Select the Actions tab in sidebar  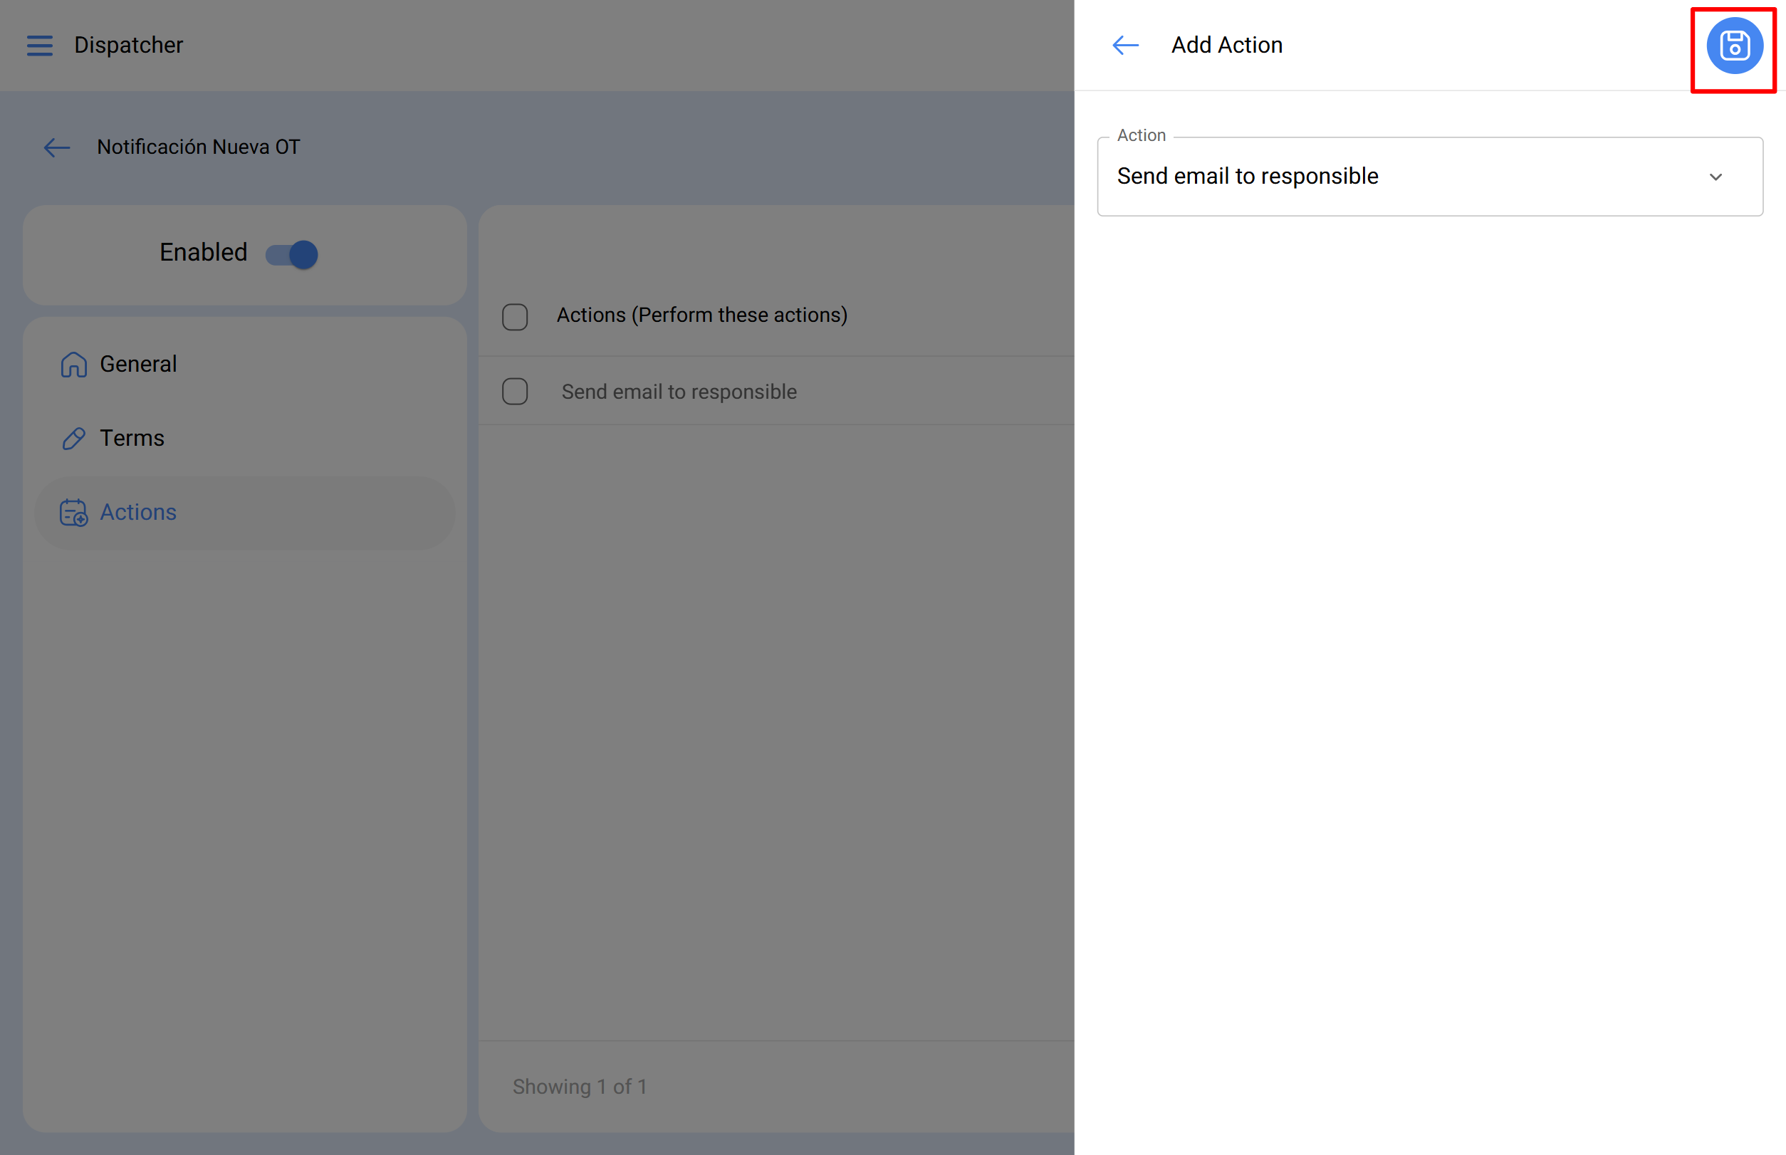[x=138, y=513]
